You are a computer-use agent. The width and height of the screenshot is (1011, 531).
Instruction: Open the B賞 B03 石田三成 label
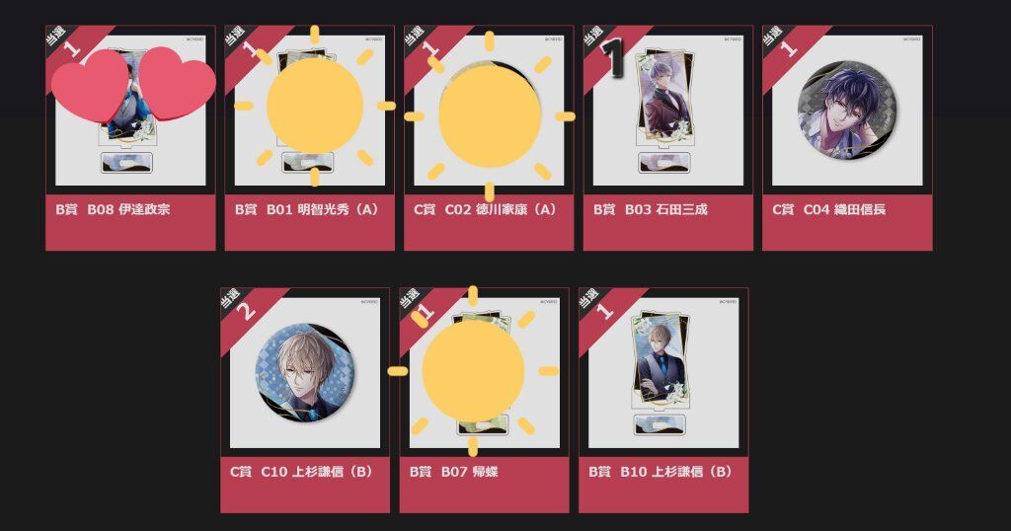(651, 209)
